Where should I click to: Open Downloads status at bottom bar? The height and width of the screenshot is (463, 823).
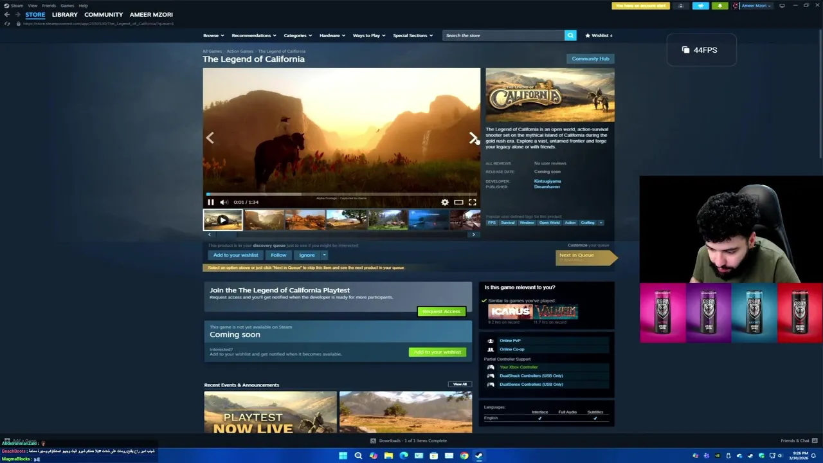click(x=409, y=440)
